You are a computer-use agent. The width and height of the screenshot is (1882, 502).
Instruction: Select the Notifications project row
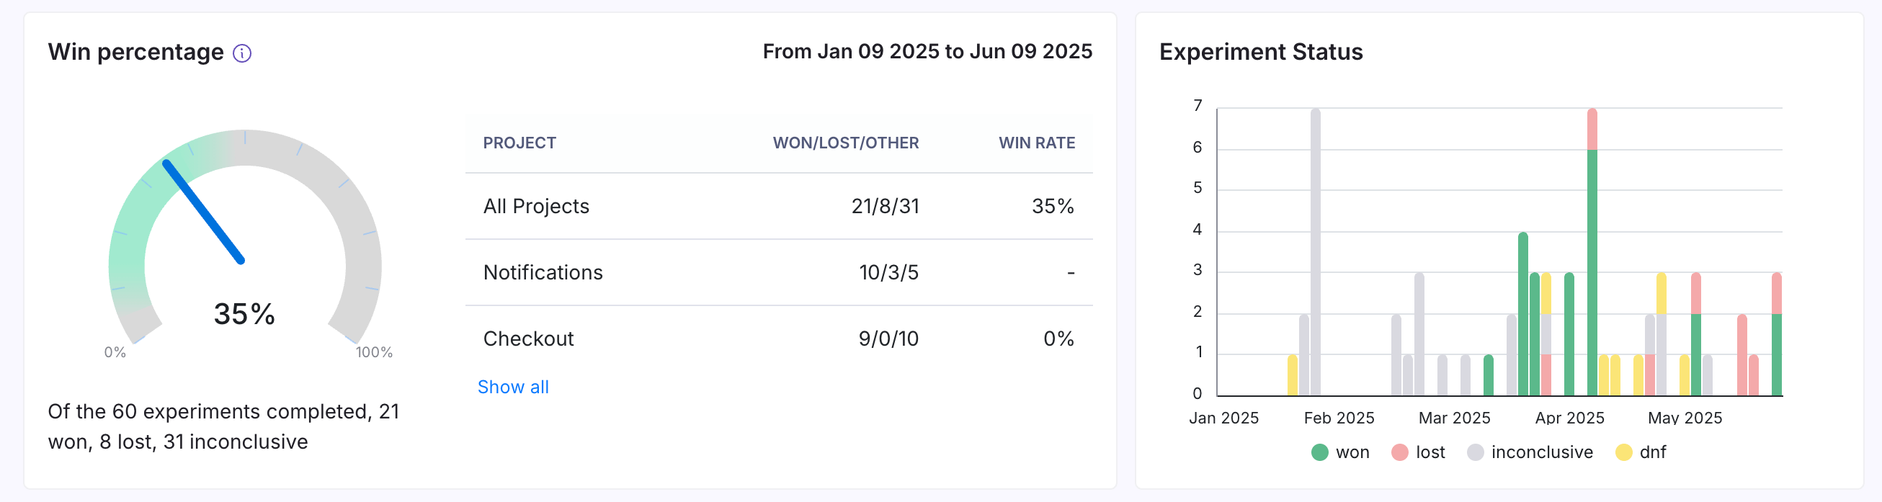779,272
